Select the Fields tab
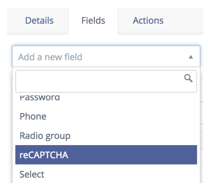208x194 pixels. point(93,21)
